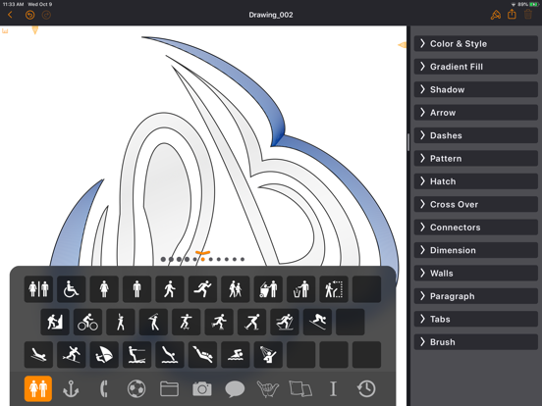
Task: Insert the hiker climbing steps symbol
Action: coord(55,322)
